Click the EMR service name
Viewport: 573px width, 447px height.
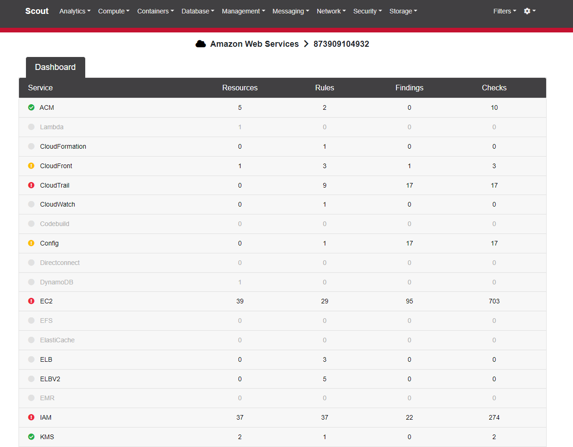tap(47, 398)
